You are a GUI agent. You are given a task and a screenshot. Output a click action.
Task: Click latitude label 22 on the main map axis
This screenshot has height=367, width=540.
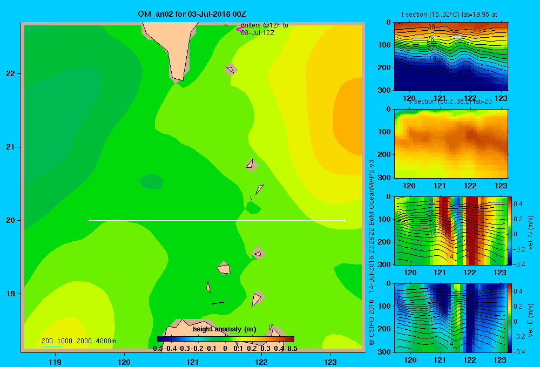pyautogui.click(x=10, y=74)
